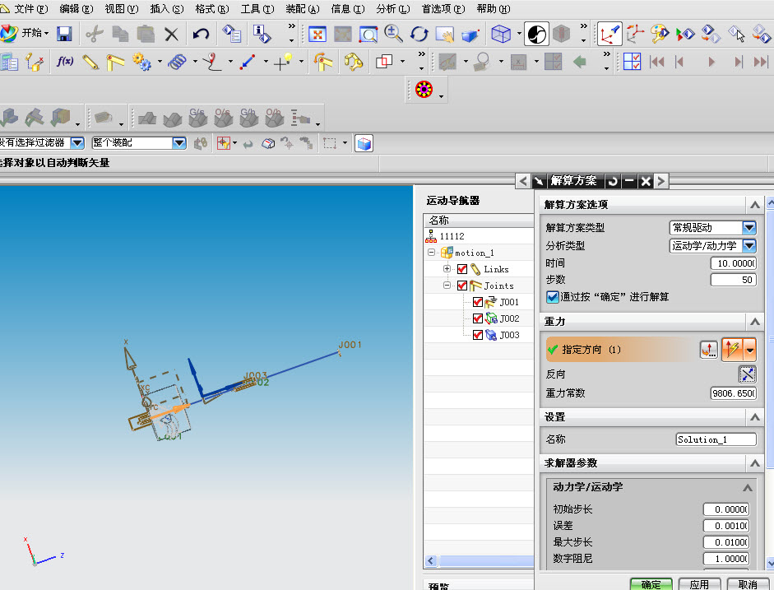The height and width of the screenshot is (590, 774).
Task: Open the 分析类型 dropdown
Action: pos(749,245)
